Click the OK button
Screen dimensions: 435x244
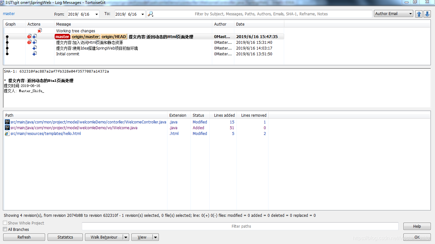click(x=417, y=237)
